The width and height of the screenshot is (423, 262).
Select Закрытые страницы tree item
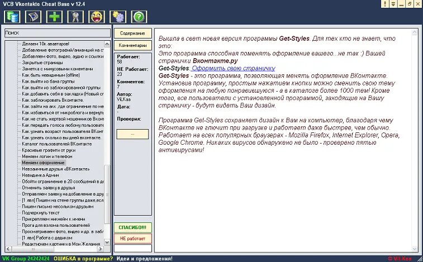42,63
